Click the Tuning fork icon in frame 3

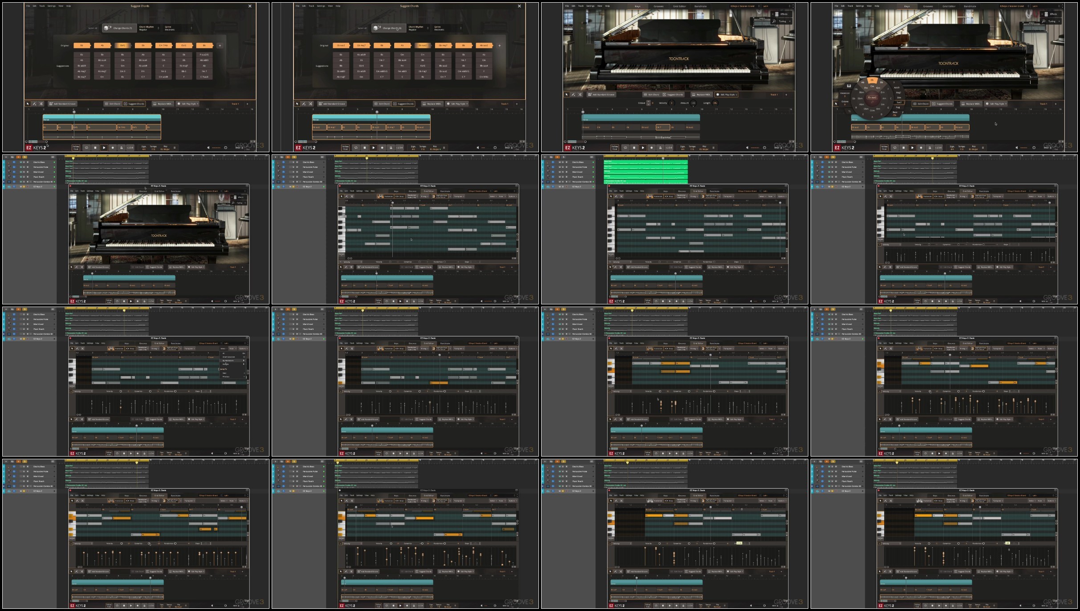point(775,21)
